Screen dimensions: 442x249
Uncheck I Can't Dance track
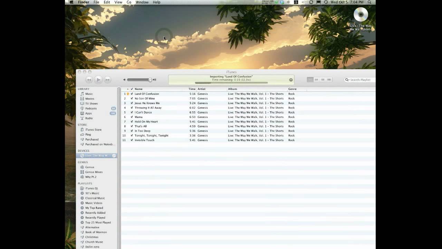(132, 112)
